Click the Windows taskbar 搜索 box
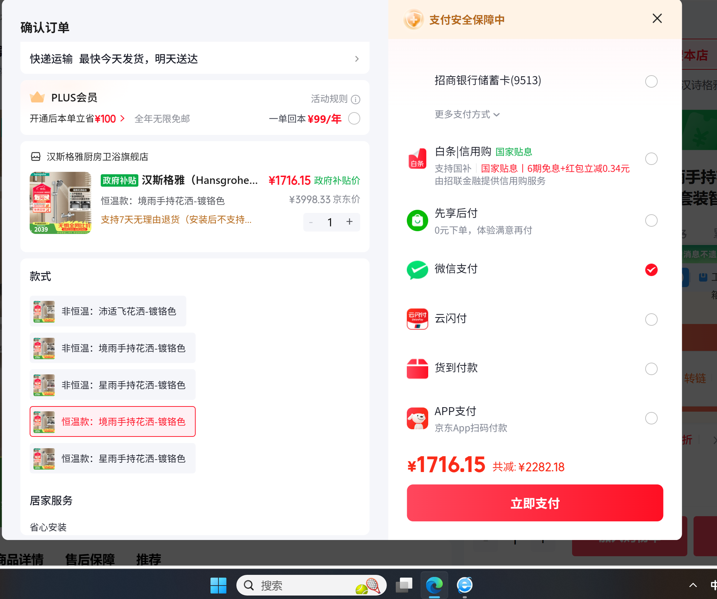Screen dimensions: 717x599 coord(311,585)
